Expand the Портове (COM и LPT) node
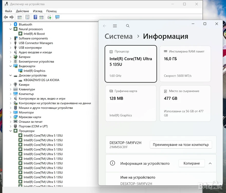Screen dimensions: 226x193 pos(11,126)
